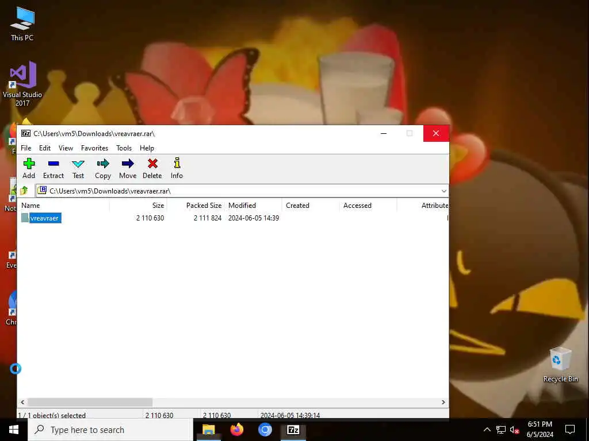The image size is (589, 441).
Task: Click the taskbar search box
Action: point(110,430)
